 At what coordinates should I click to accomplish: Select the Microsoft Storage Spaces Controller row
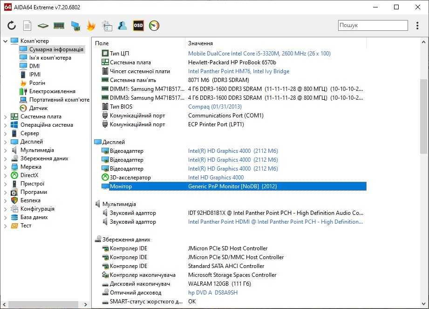[x=234, y=275]
